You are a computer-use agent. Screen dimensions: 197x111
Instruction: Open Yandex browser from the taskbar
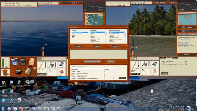coord(15,109)
